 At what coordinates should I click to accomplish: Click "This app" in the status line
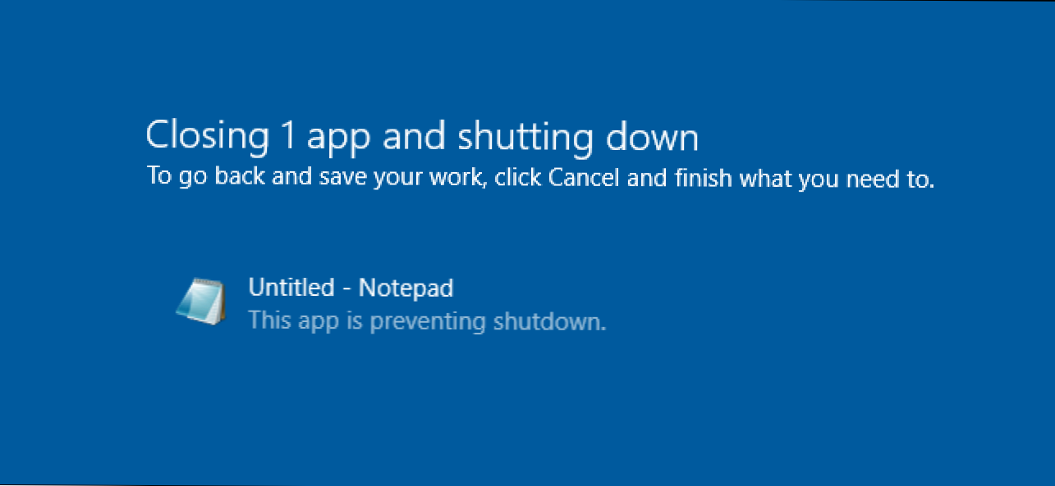click(x=294, y=320)
